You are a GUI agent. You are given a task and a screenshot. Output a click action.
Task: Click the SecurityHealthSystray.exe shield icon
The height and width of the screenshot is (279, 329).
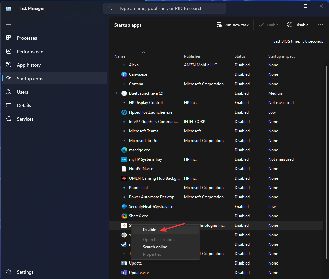pos(124,207)
